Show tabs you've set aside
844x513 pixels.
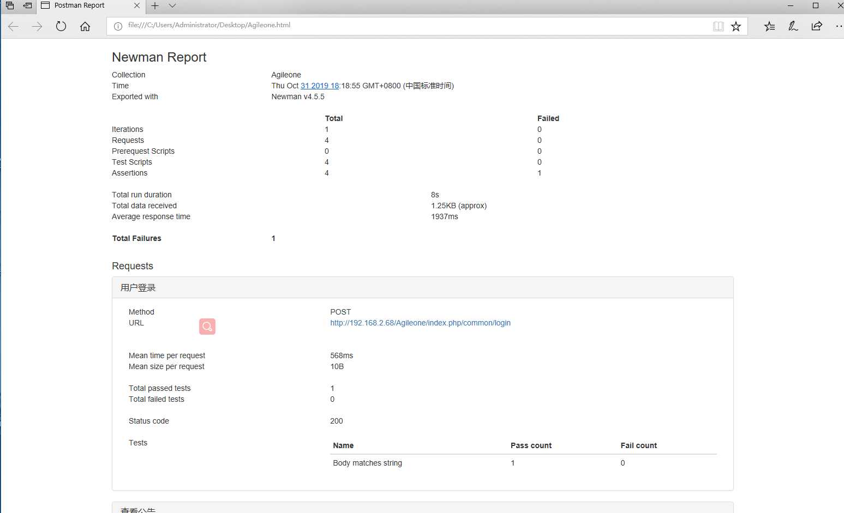pos(10,5)
